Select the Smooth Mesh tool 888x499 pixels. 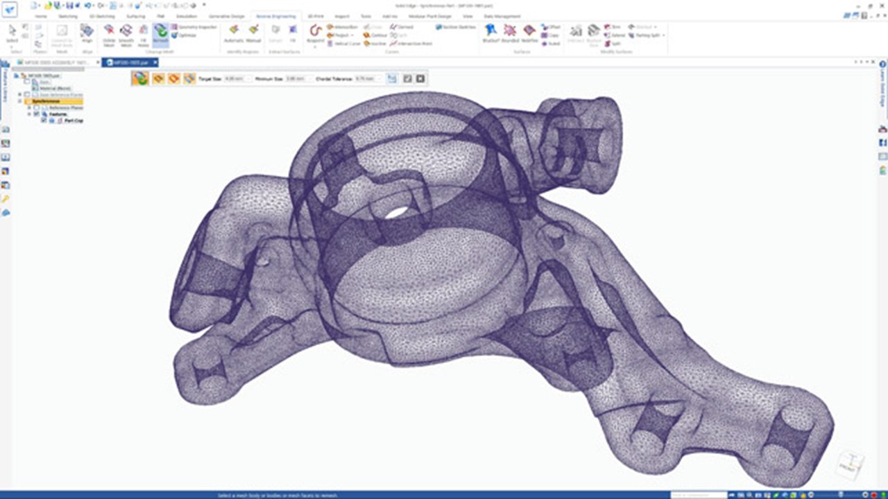tap(126, 35)
